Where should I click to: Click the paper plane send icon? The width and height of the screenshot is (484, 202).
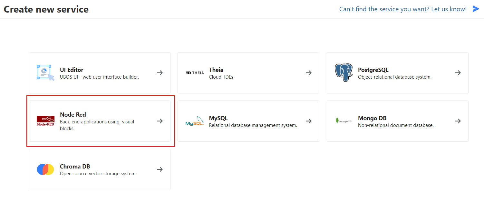coord(476,9)
